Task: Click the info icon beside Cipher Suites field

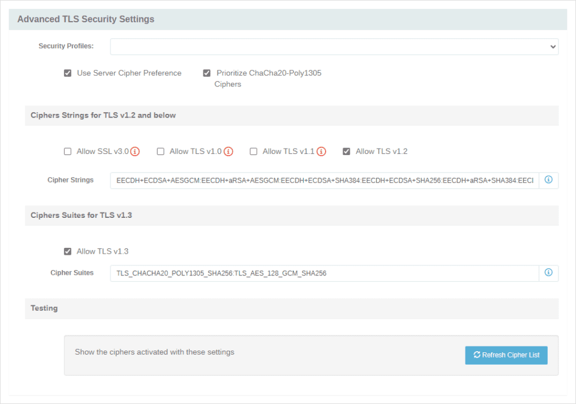Action: click(x=548, y=273)
